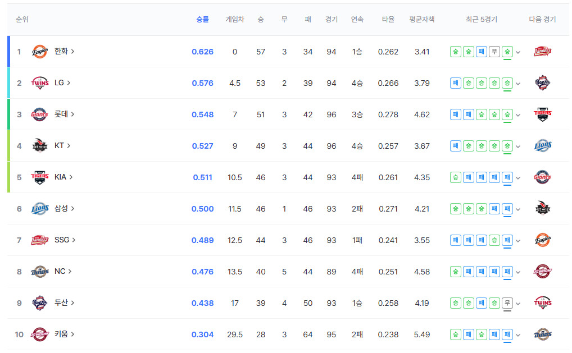572x353 pixels.
Task: Click 키움's win rate 0.304
Action: pyautogui.click(x=202, y=334)
